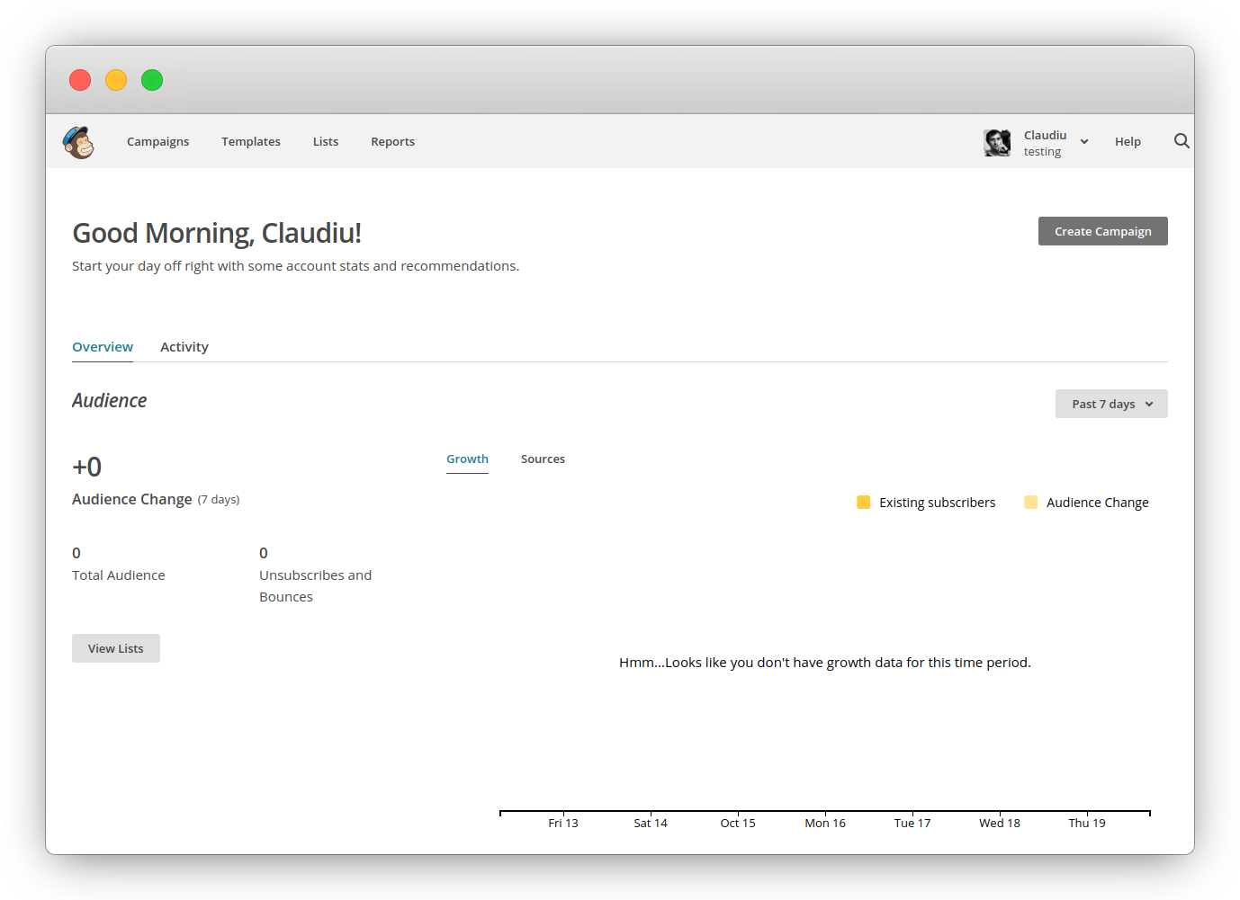Switch to the Sources chart view
This screenshot has height=900, width=1240.
543,459
